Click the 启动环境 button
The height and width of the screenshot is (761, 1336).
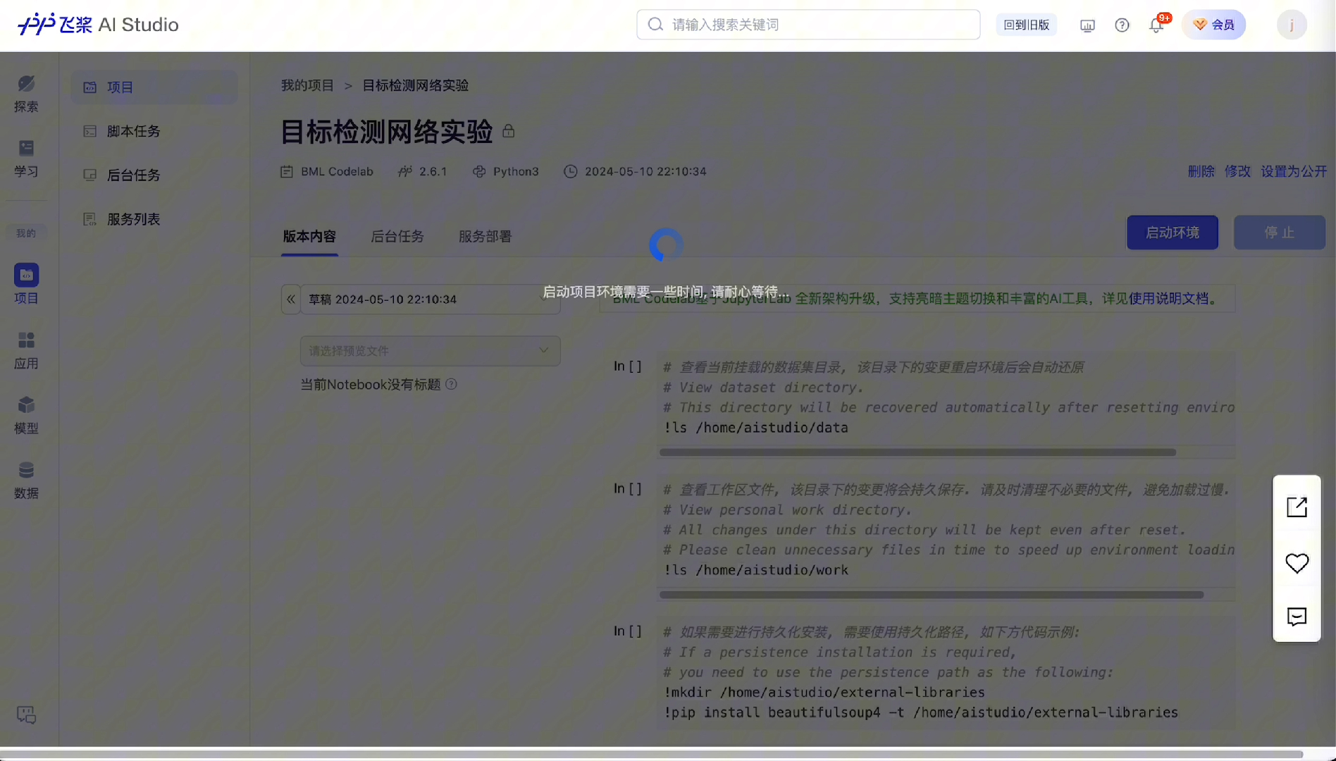[x=1173, y=233]
